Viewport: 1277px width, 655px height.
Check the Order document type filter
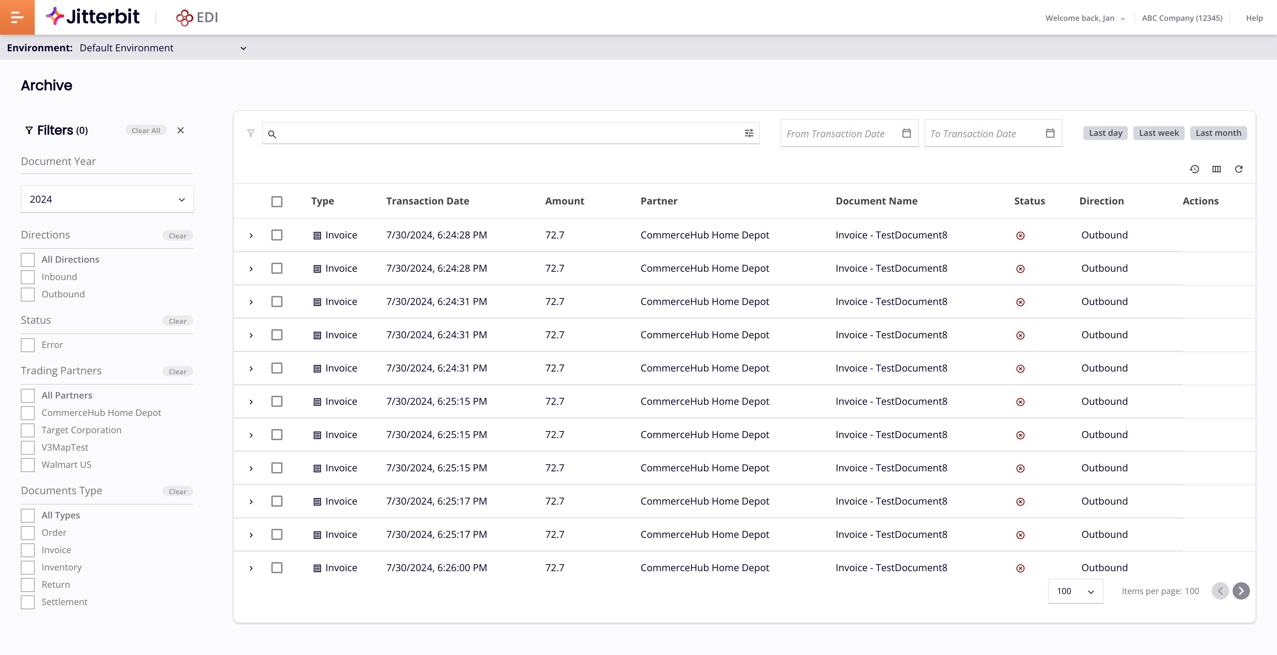pos(28,533)
